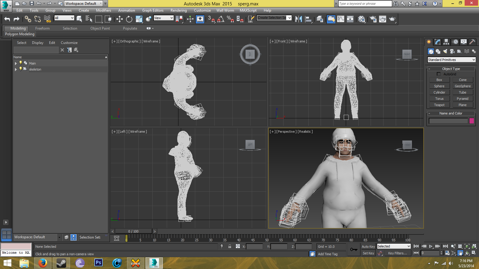Select the Lights category button

tap(445, 51)
